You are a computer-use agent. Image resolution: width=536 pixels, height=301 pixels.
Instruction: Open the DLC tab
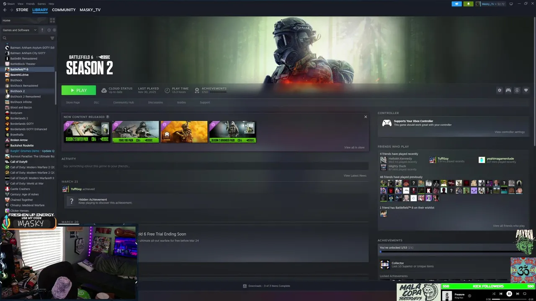tap(96, 102)
